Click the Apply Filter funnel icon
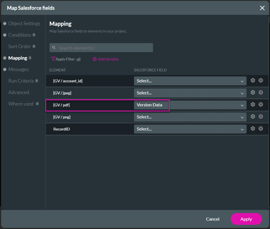Viewport: 270px width, 229px height. pos(53,59)
